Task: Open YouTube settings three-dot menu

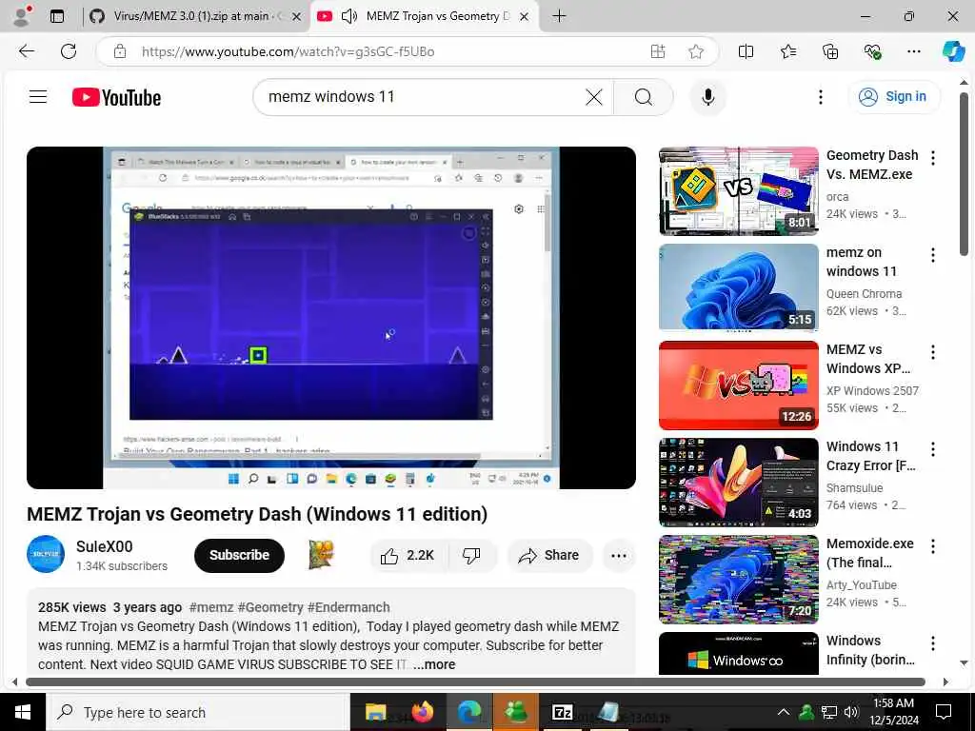Action: [x=821, y=97]
